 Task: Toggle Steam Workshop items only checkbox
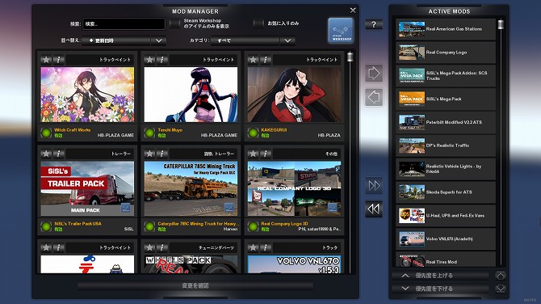point(175,23)
